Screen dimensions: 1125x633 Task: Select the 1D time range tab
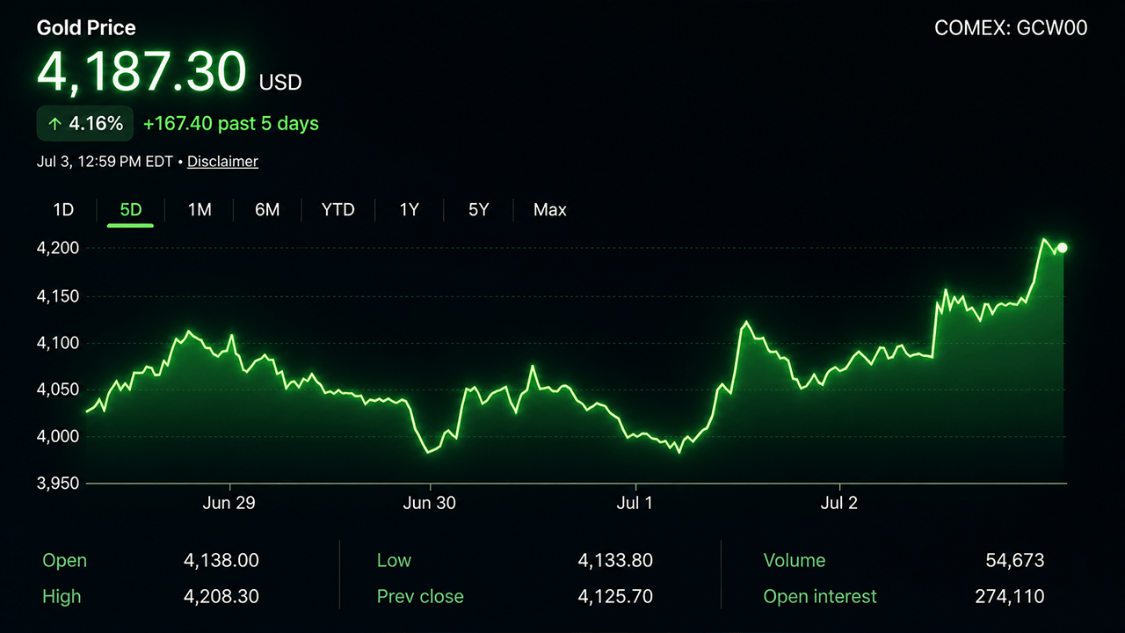click(63, 210)
